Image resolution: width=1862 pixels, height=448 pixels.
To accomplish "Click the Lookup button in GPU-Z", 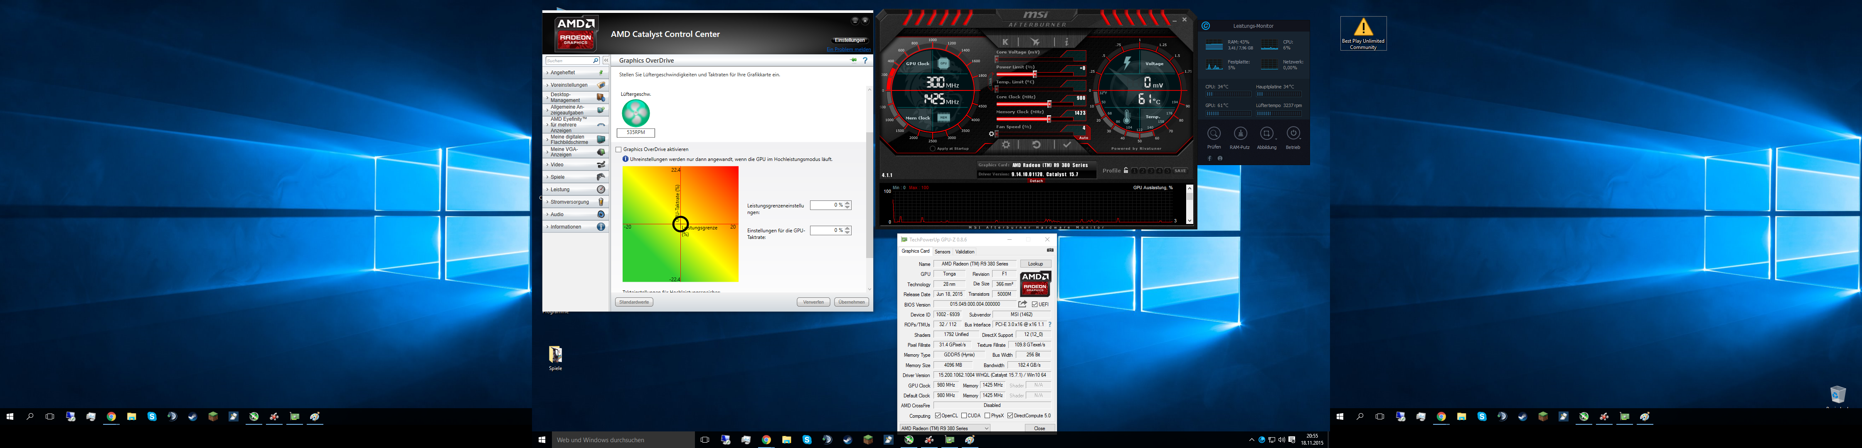I will click(x=1035, y=264).
